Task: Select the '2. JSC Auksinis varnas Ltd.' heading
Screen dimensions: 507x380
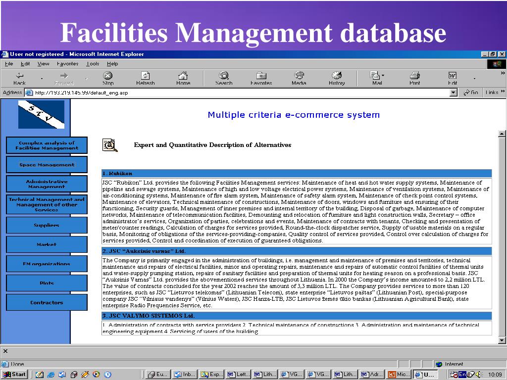Action: point(297,251)
